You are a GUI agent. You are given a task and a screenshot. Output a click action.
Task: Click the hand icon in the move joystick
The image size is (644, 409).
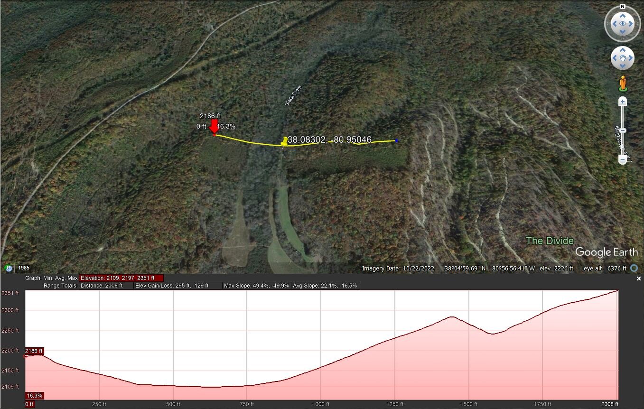coord(622,58)
